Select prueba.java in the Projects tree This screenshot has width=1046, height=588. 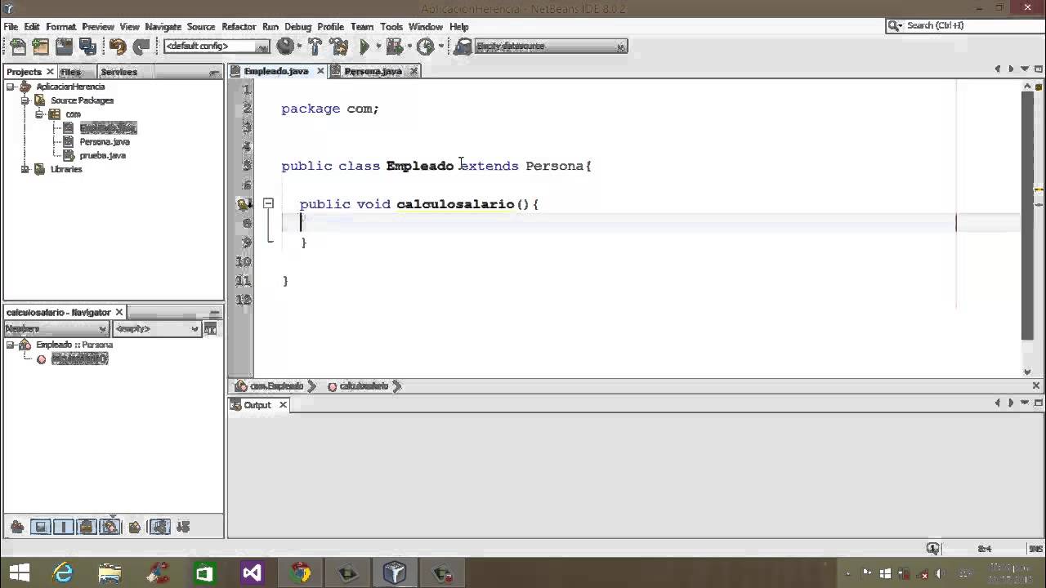pos(103,155)
